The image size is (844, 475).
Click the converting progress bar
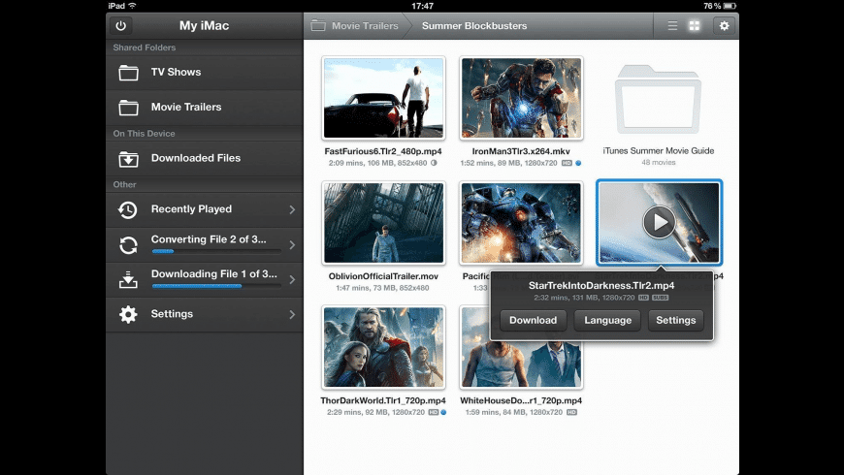(216, 251)
